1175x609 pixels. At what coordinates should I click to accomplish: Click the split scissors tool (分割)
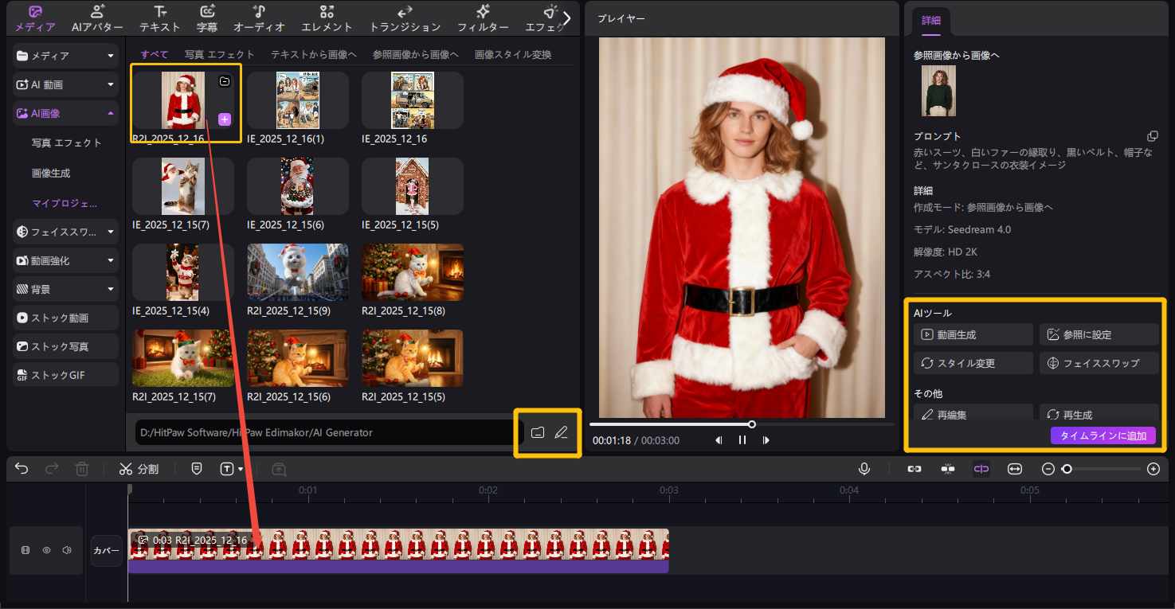[x=139, y=469]
